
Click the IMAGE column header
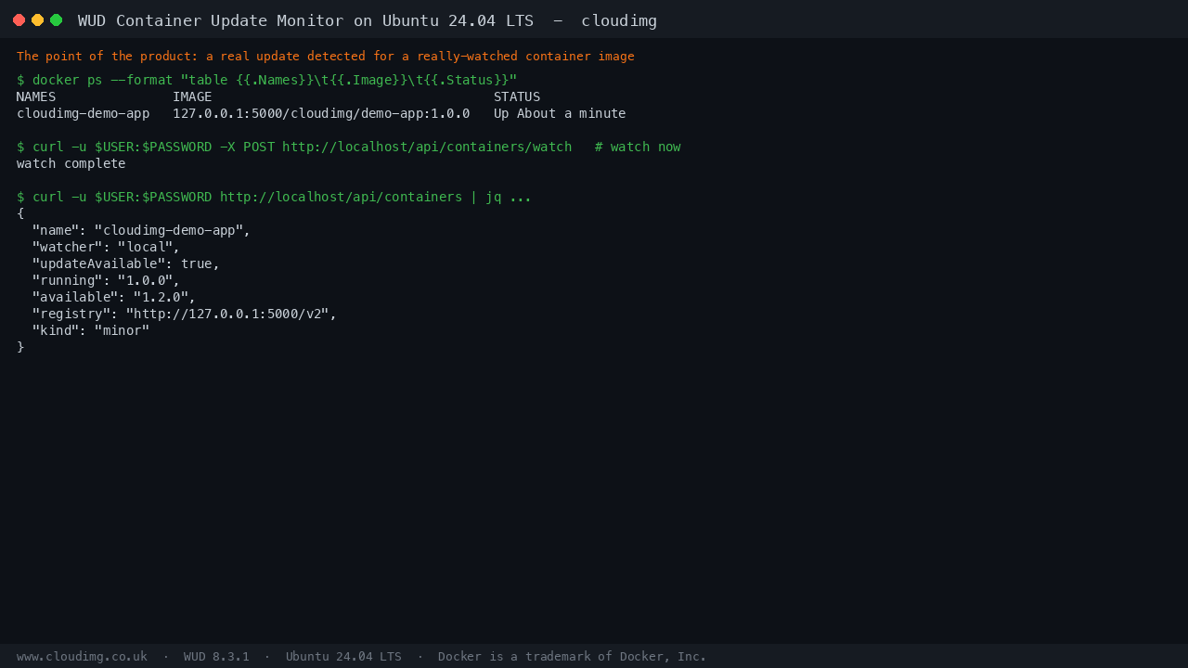[192, 96]
